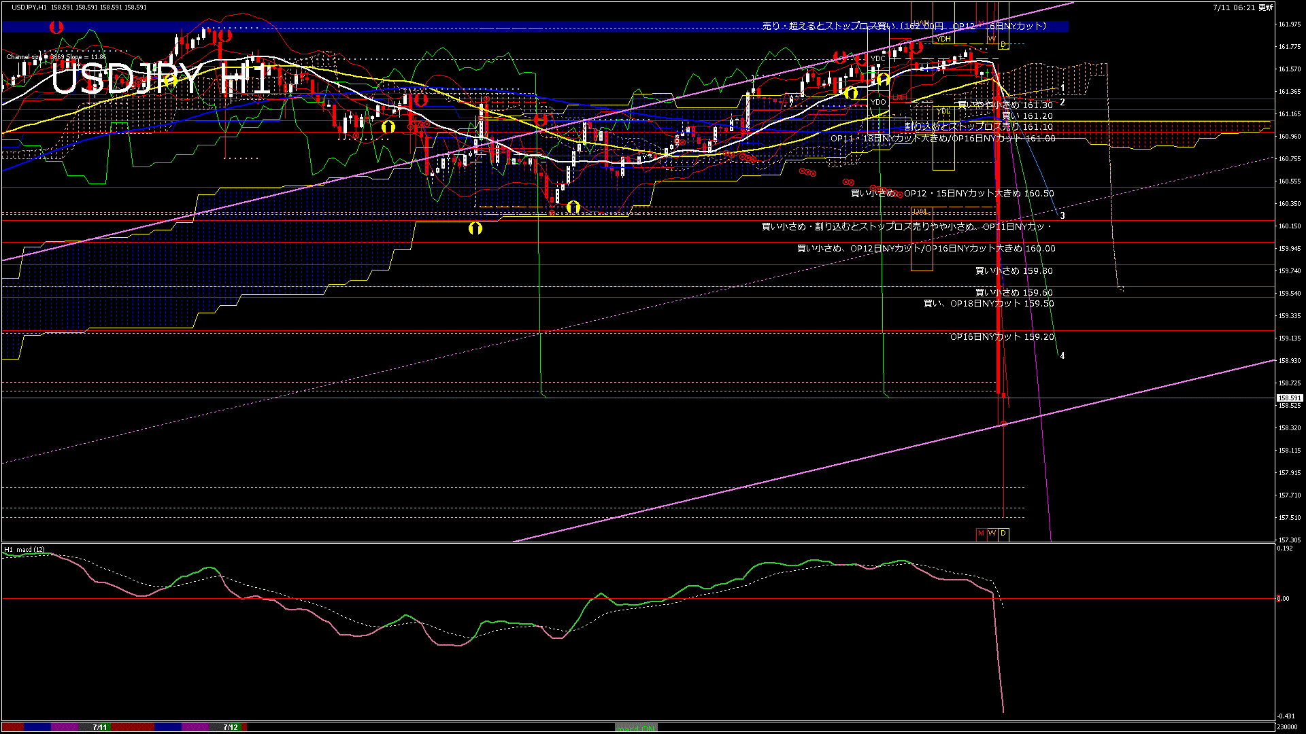Click the 7/12 date marker on timeline
This screenshot has width=1306, height=734.
pos(231,727)
